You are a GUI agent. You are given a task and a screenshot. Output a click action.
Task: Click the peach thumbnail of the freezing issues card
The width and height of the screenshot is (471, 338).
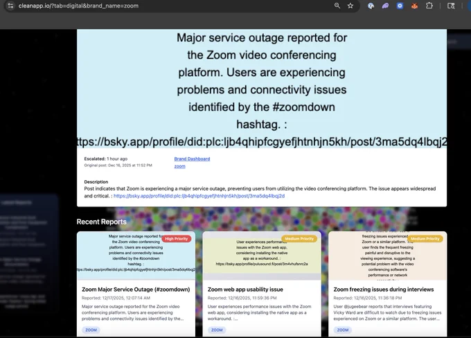(387, 256)
